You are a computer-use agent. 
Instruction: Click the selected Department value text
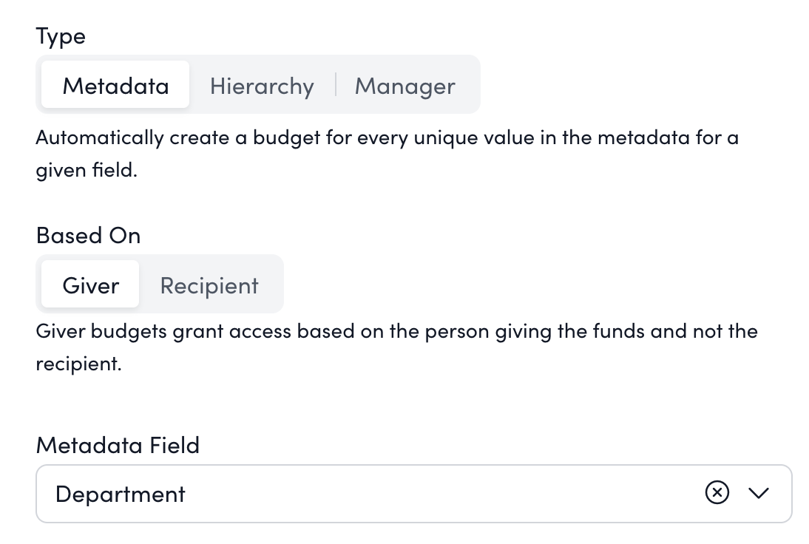tap(120, 493)
